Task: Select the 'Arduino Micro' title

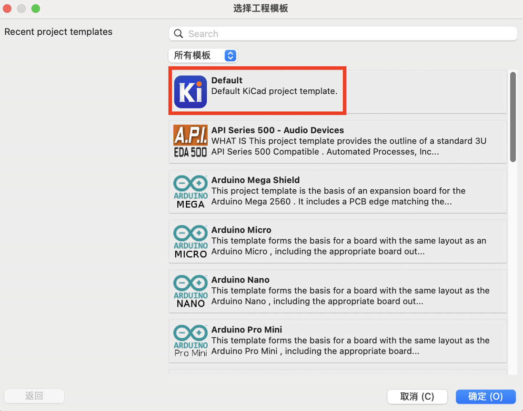Action: click(241, 230)
